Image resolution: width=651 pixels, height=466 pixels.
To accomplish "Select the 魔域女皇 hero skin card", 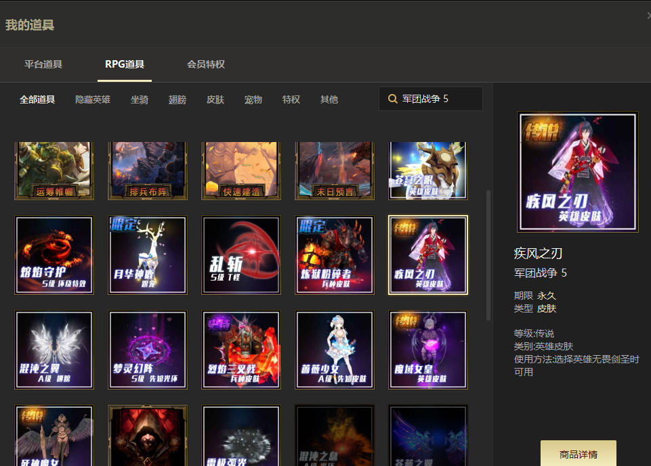I will click(x=427, y=350).
